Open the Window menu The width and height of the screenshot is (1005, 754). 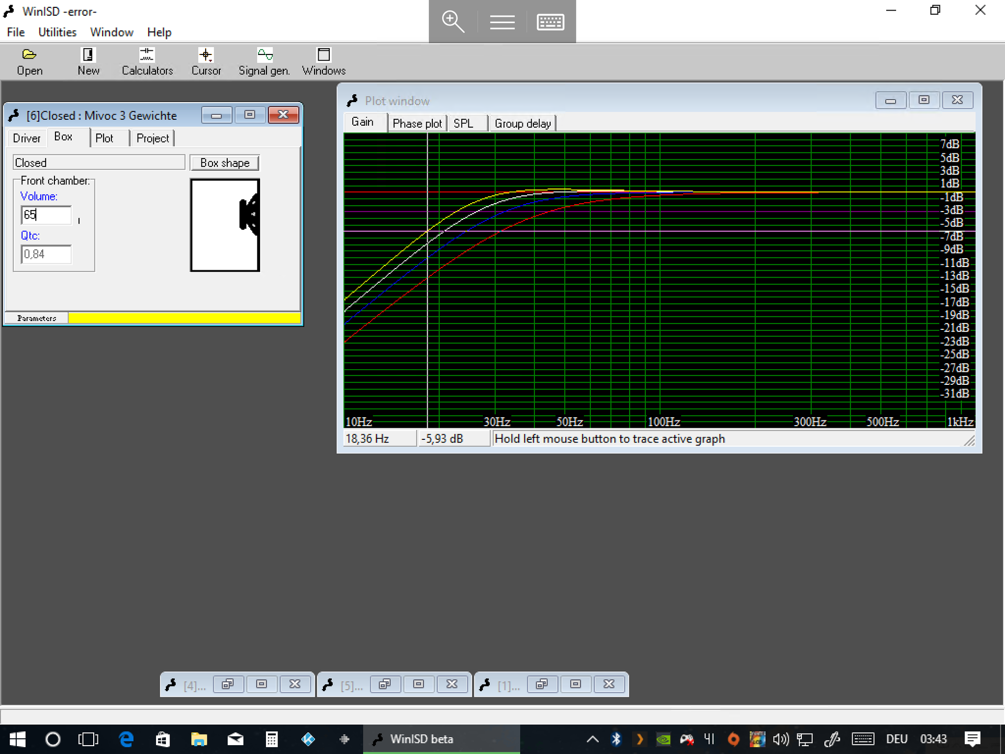111,32
